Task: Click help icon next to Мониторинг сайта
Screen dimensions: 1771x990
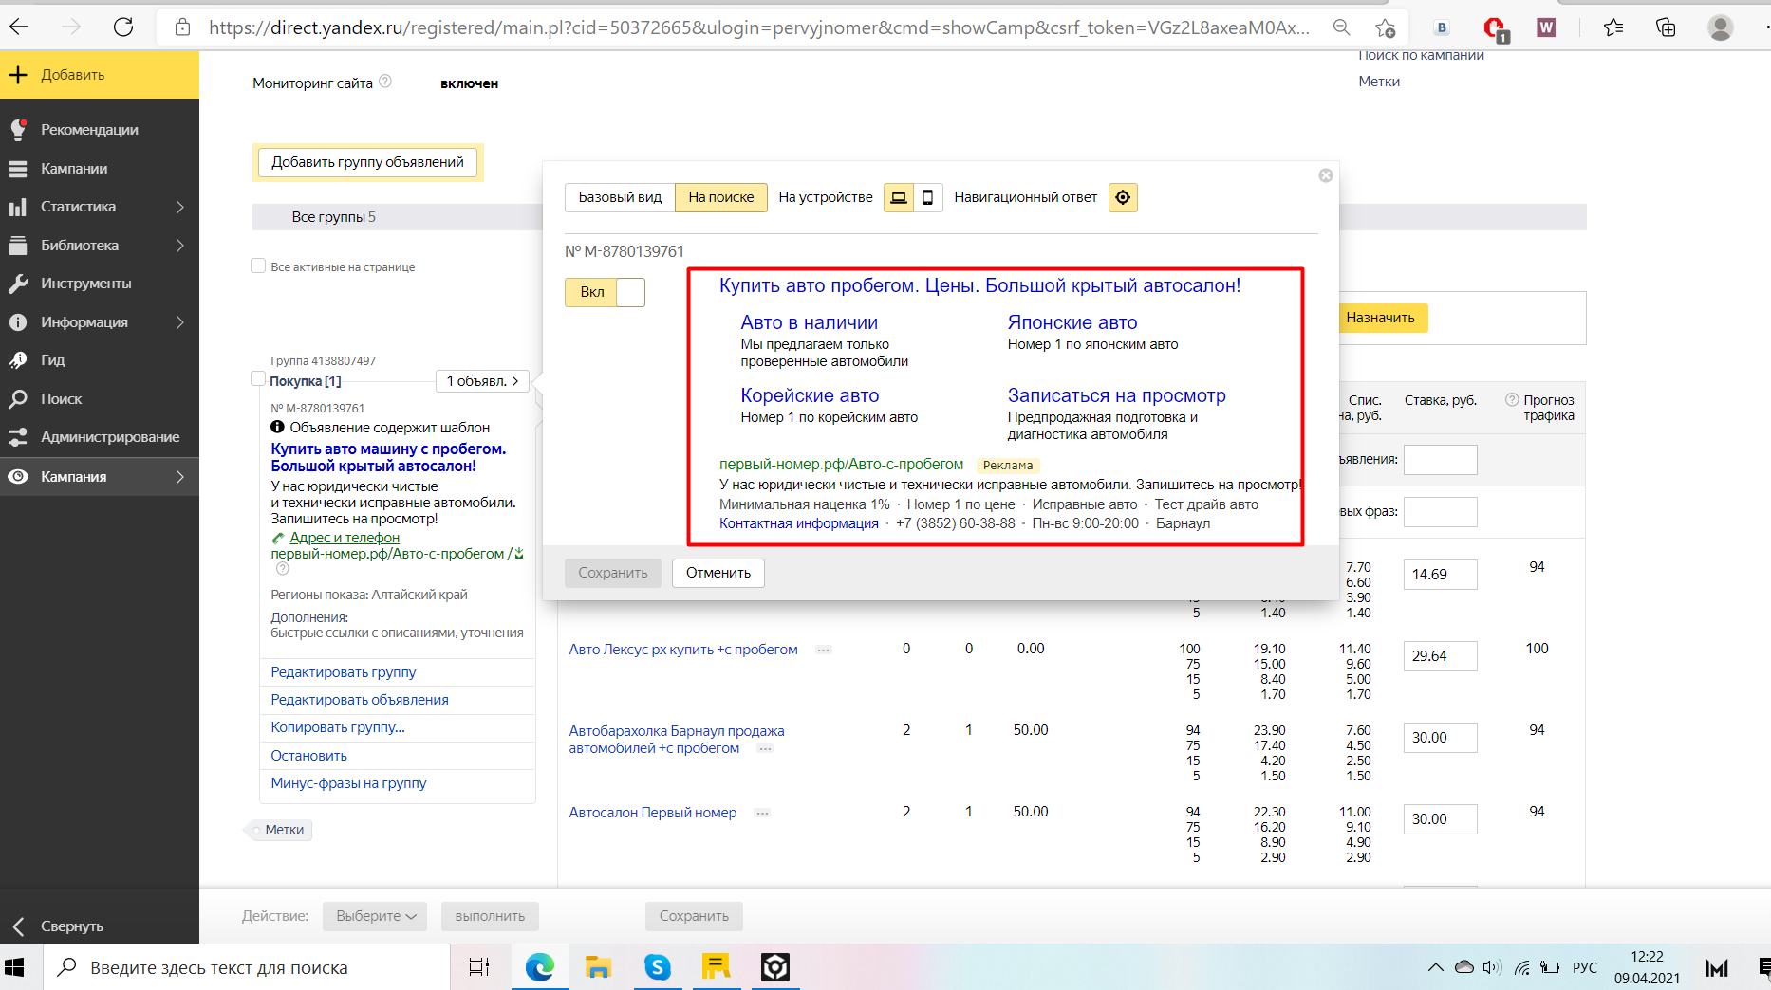Action: pyautogui.click(x=385, y=82)
